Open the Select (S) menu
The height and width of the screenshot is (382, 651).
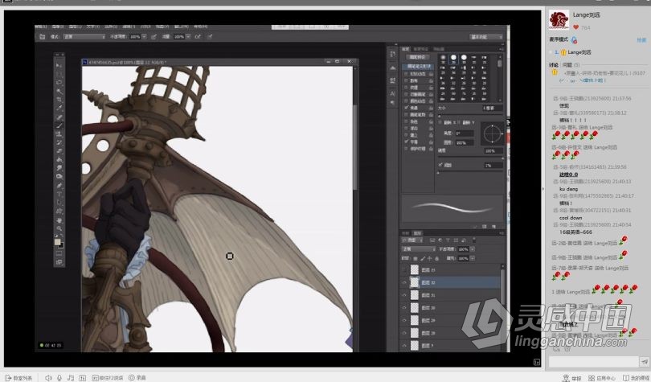[111, 27]
